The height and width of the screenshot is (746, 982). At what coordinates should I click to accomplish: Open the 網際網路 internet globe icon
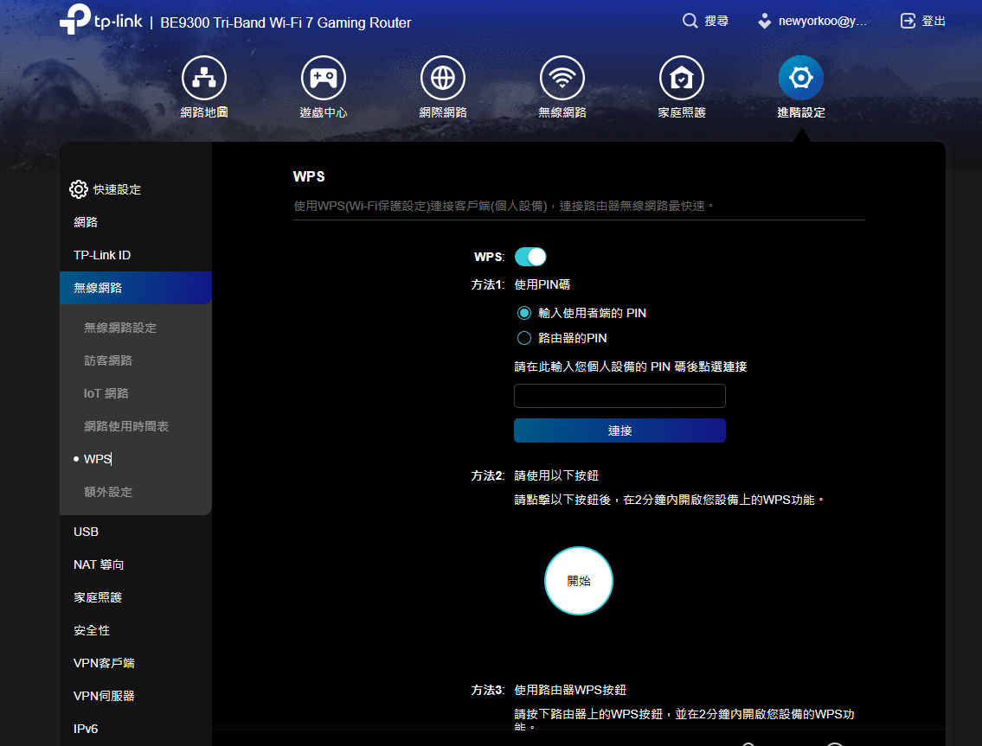(443, 78)
